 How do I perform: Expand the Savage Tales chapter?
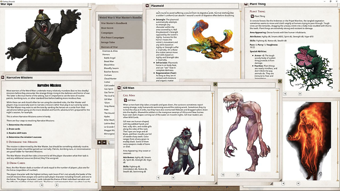(x=108, y=42)
